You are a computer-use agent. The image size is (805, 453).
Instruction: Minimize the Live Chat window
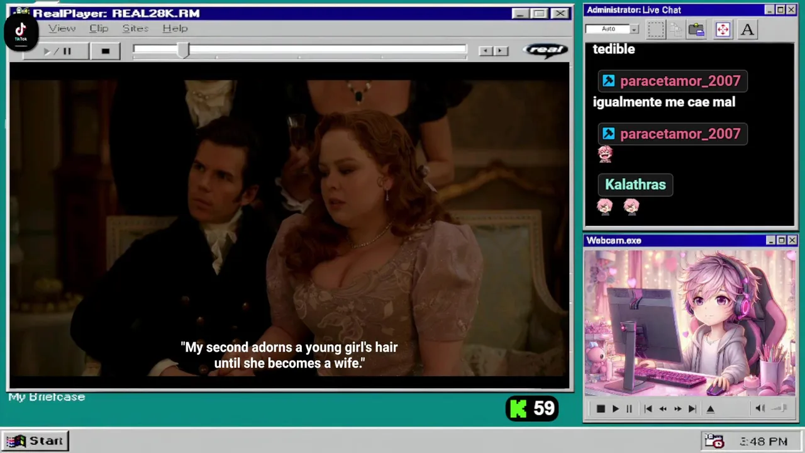[770, 10]
